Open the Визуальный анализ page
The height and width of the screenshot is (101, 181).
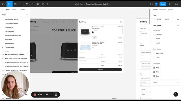[12, 19]
